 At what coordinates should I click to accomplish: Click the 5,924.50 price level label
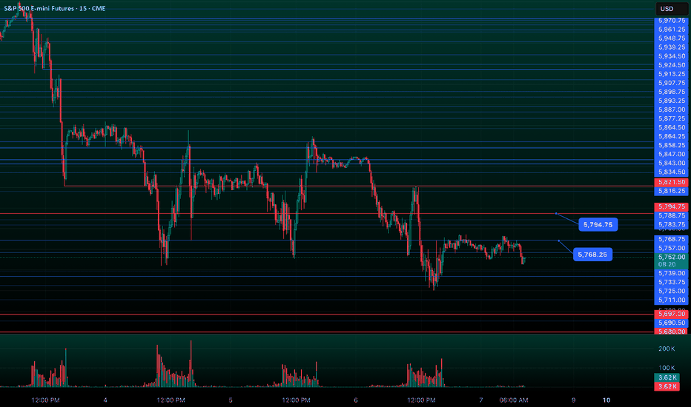point(672,65)
